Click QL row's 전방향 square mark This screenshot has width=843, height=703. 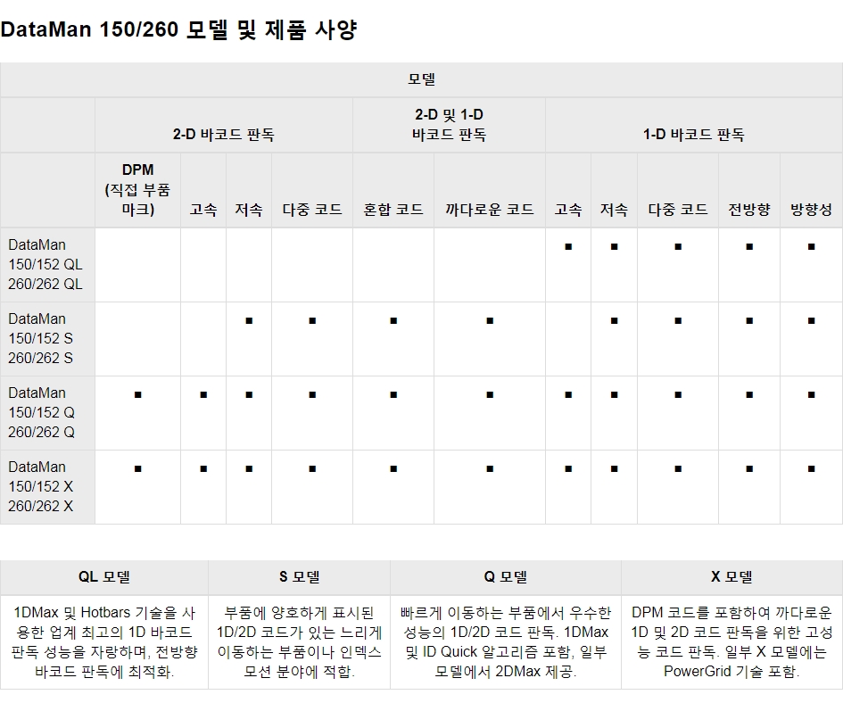point(749,247)
